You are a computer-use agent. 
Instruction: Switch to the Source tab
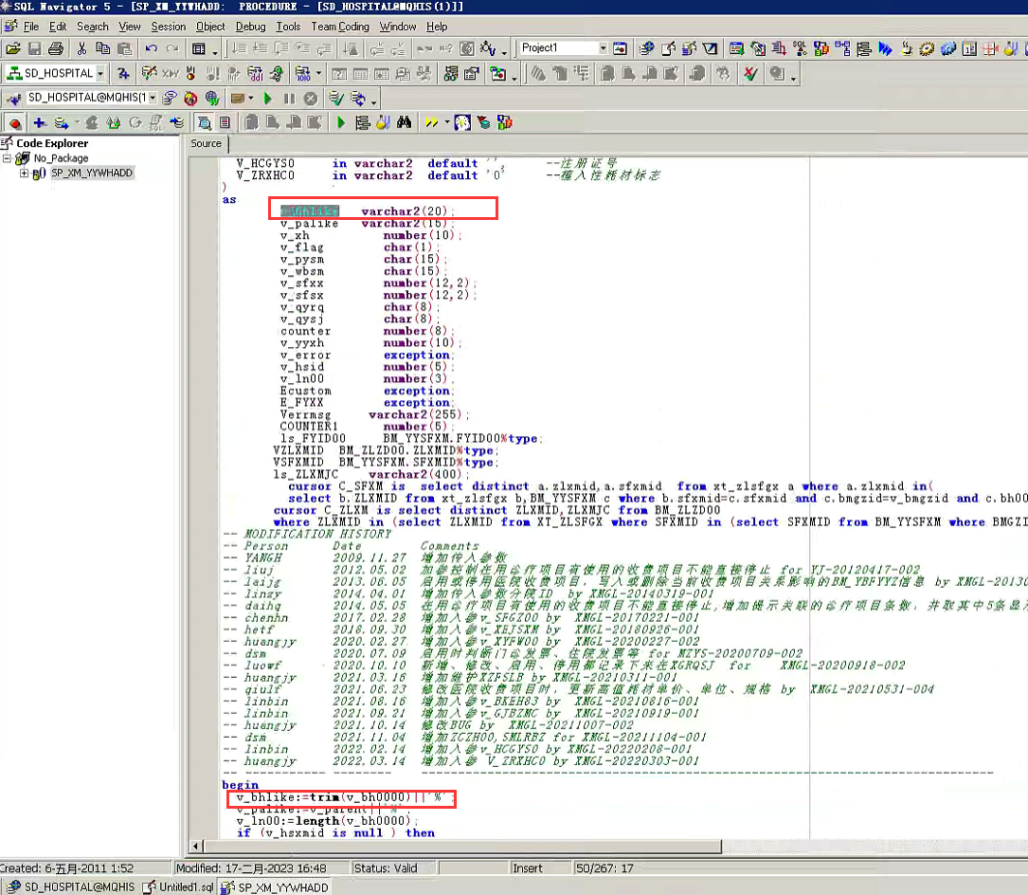point(206,144)
